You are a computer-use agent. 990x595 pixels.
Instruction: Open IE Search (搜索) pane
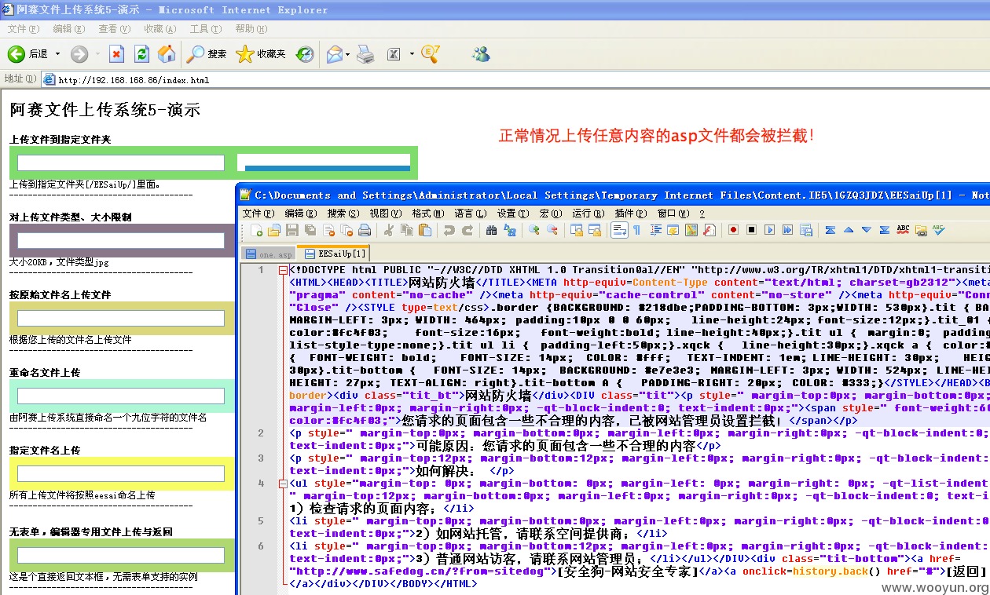pyautogui.click(x=207, y=53)
